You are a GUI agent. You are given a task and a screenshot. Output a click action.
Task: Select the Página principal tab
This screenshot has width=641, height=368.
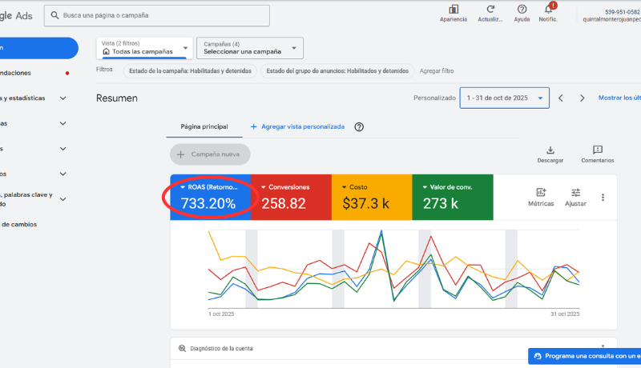pos(204,127)
